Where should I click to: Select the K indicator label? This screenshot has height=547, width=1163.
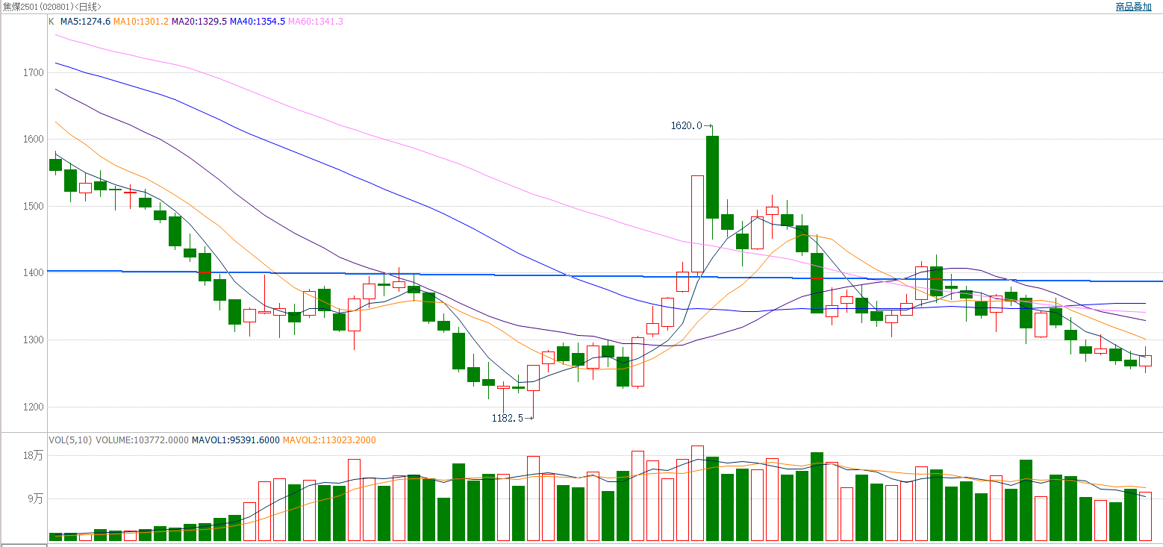tap(52, 22)
